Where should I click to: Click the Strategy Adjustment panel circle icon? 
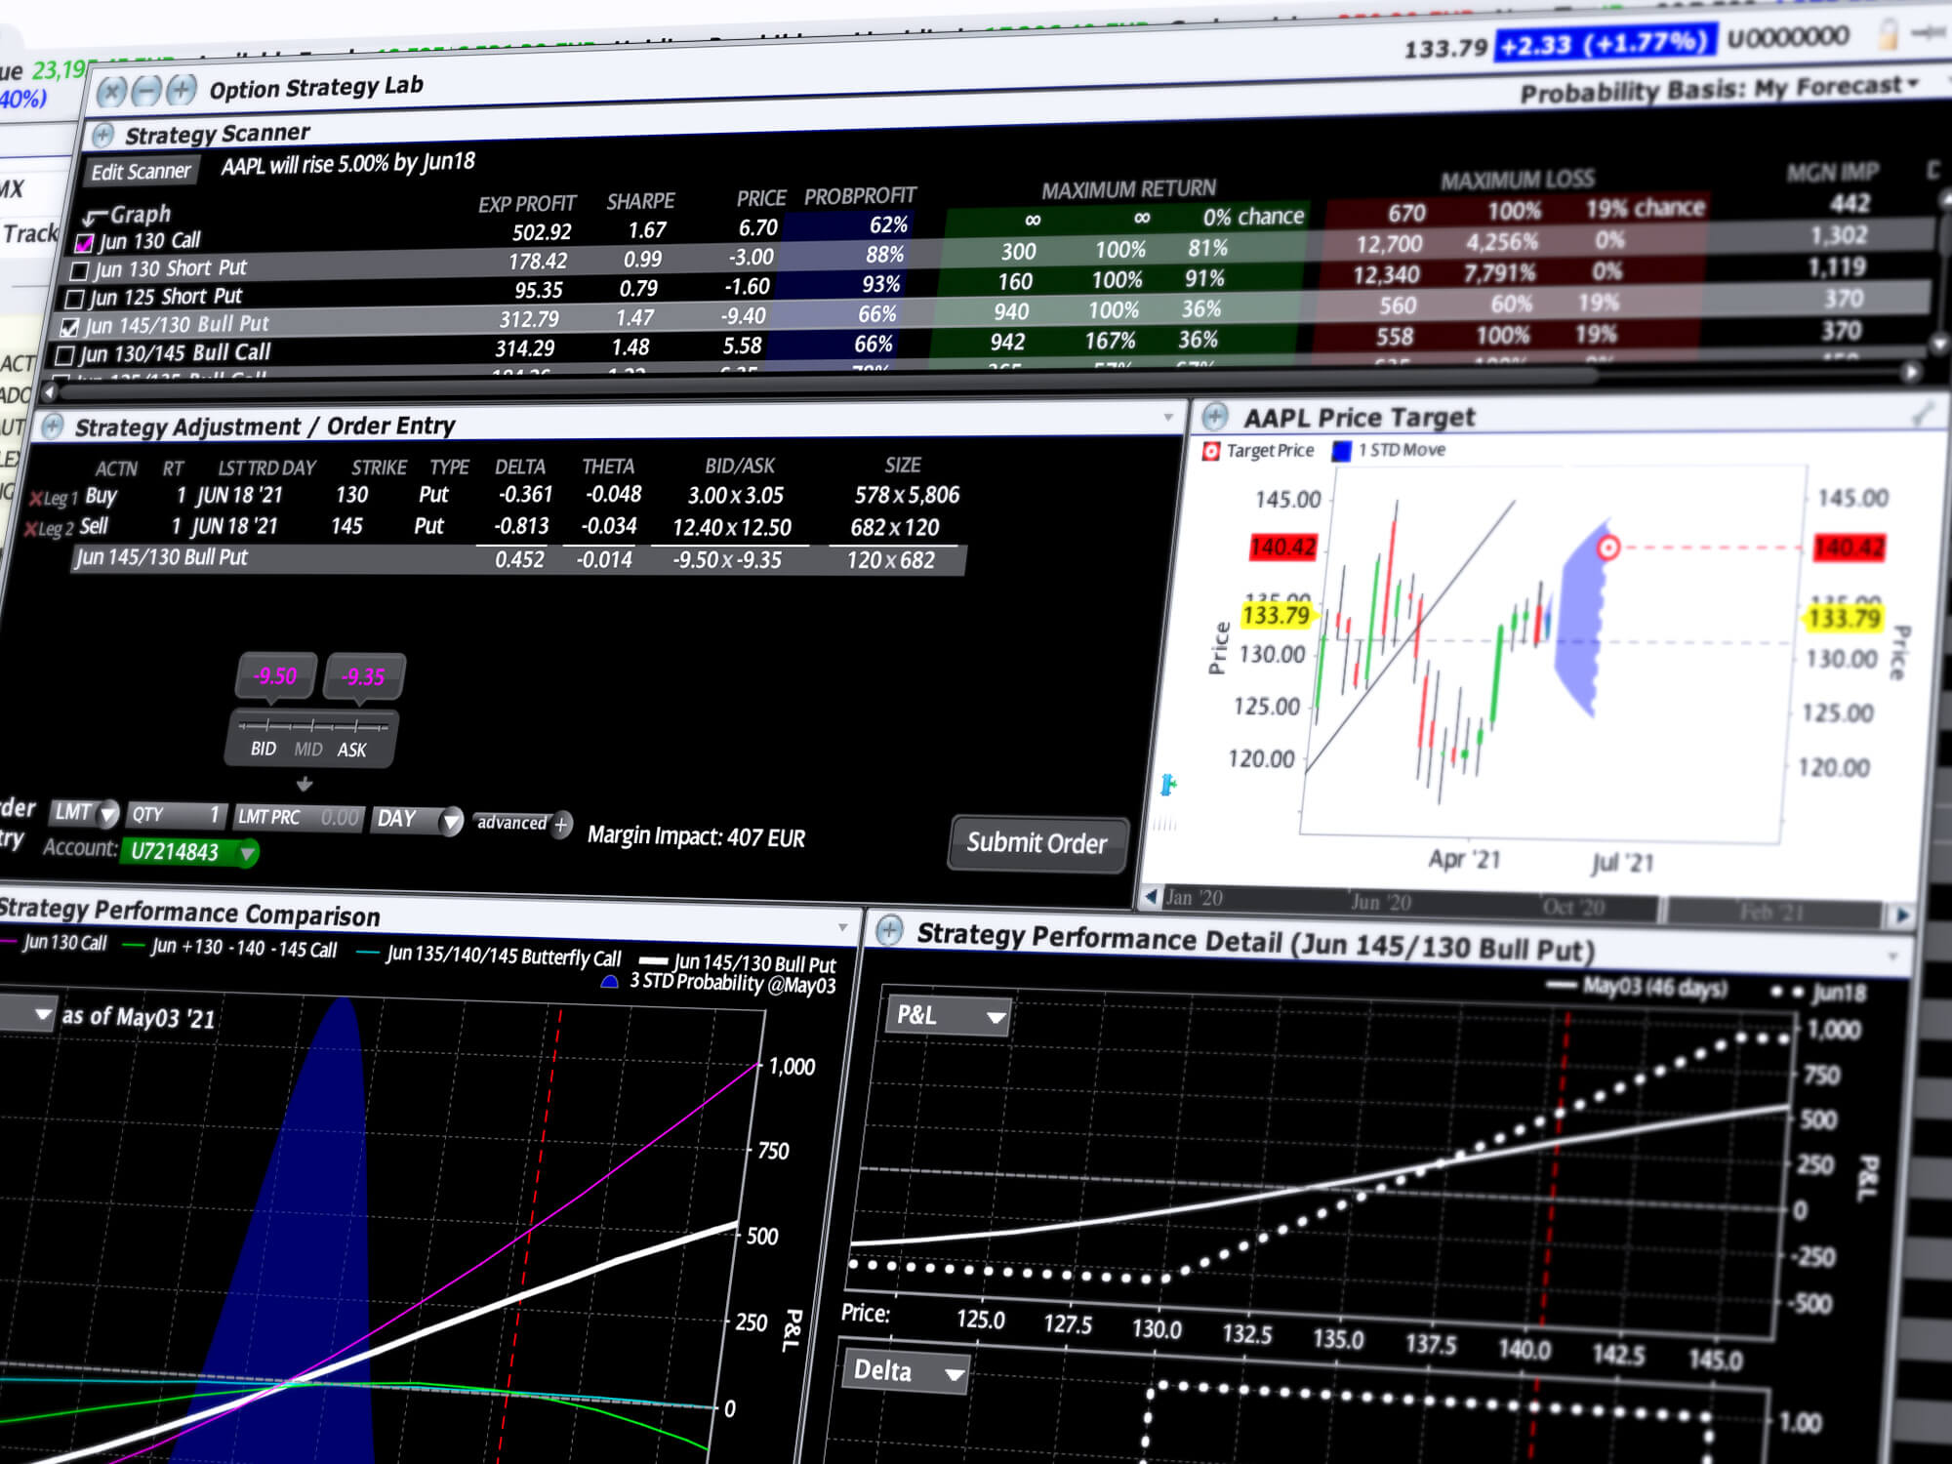(52, 427)
